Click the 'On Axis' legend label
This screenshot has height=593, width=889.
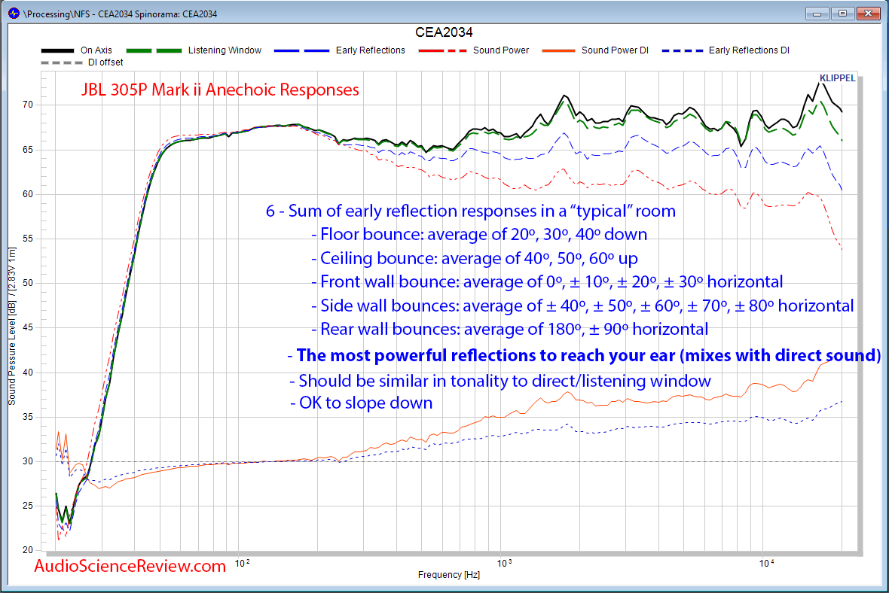(x=96, y=50)
